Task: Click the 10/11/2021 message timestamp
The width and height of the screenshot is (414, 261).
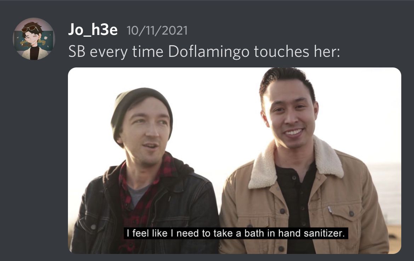Action: [157, 31]
